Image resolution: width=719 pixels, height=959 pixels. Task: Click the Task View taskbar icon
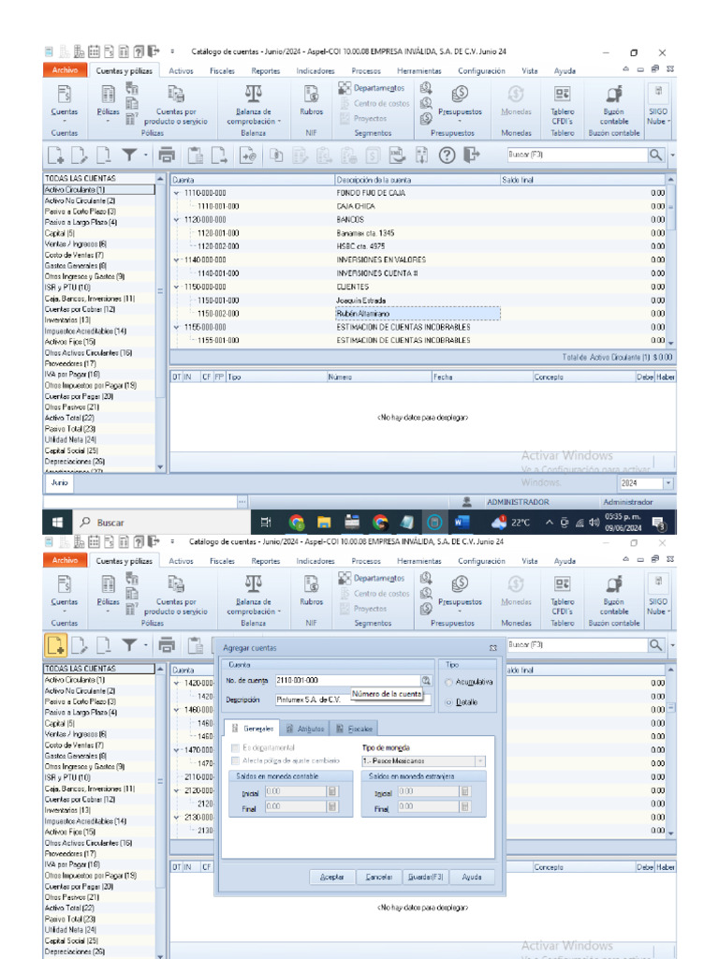pos(266,523)
